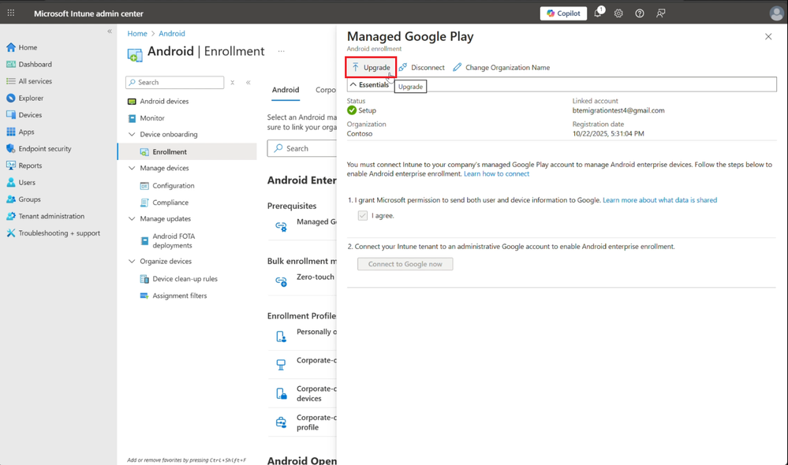Viewport: 788px width, 465px height.
Task: Click Change Organization Name
Action: [x=501, y=67]
